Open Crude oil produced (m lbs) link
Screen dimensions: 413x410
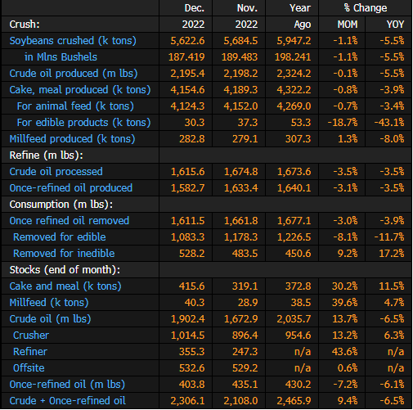pos(74,74)
